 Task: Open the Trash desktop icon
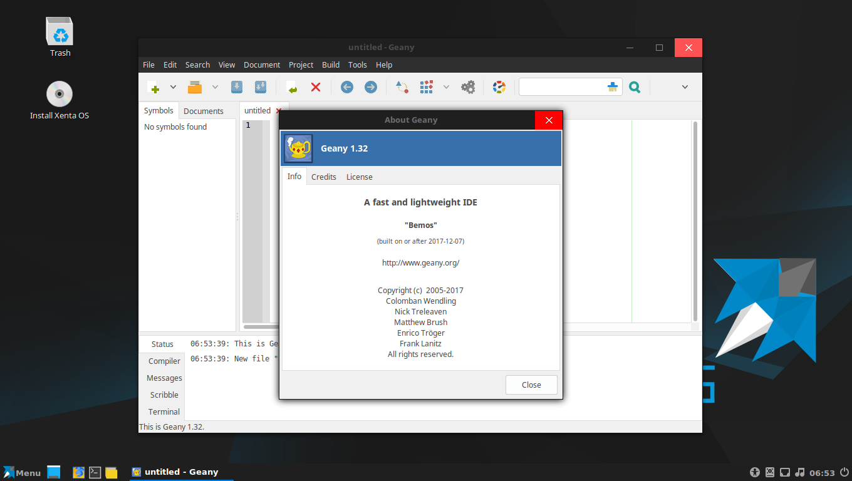tap(60, 37)
